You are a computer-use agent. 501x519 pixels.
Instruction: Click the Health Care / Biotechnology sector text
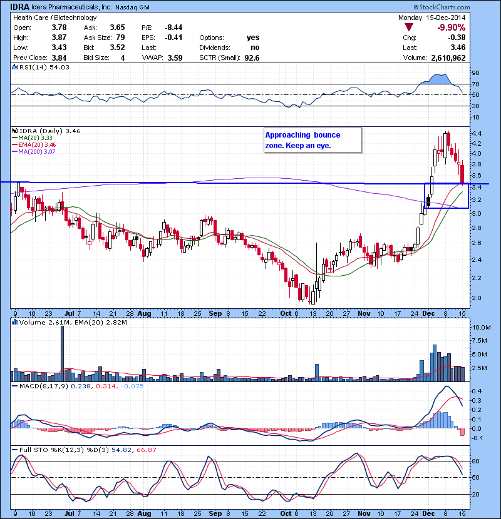(55, 18)
